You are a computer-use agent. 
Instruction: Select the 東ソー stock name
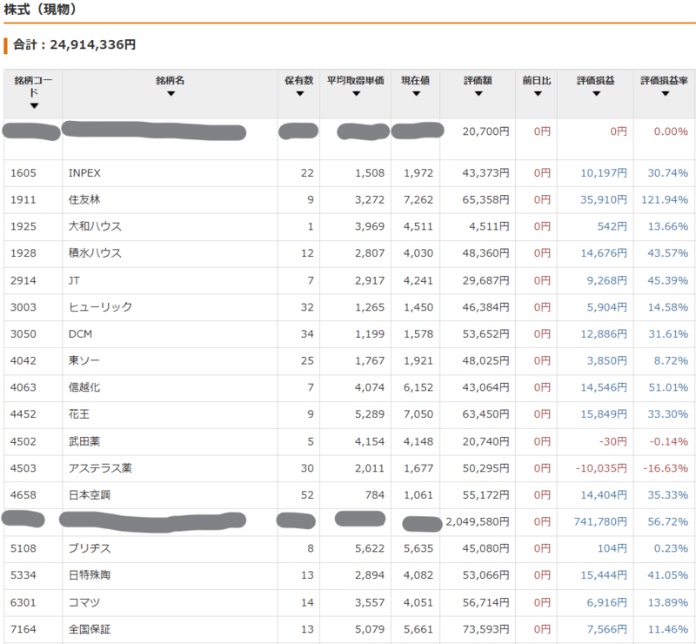click(x=84, y=360)
